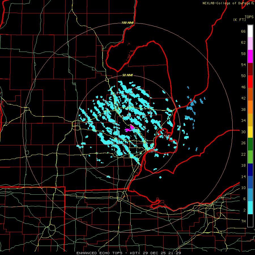Click the NEXLAB-College of DuPage label
The image size is (255, 255).
pos(227,3)
